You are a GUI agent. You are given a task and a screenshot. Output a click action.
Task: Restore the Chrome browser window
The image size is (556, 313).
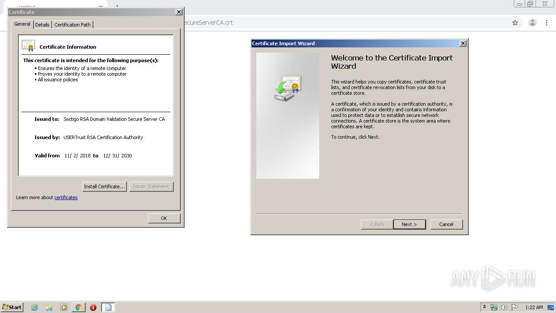point(530,4)
